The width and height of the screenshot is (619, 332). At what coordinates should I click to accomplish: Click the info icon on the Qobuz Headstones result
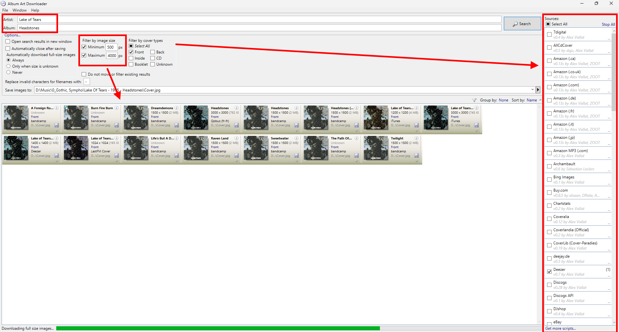point(236,108)
